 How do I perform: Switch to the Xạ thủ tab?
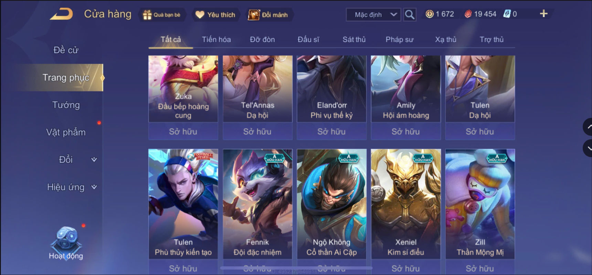point(445,40)
